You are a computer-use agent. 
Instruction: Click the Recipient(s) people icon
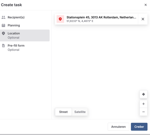pyautogui.click(x=4, y=17)
